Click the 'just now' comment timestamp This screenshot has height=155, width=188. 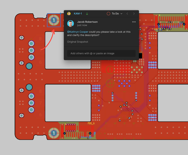[x=82, y=25]
